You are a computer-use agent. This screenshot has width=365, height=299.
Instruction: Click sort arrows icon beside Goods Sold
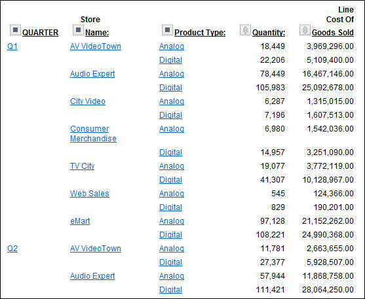(305, 29)
